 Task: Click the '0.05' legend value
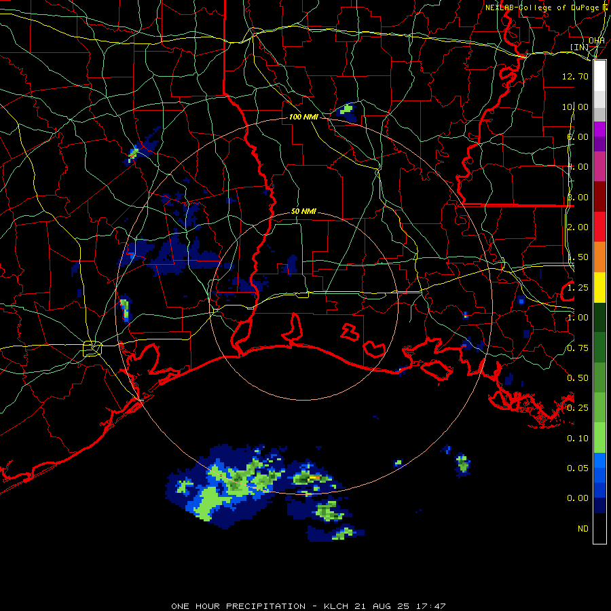[x=578, y=468]
